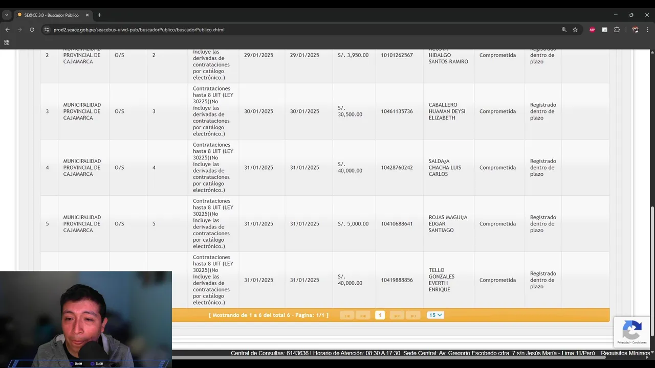Go to next page of results
This screenshot has height=368, width=655.
tap(397, 315)
